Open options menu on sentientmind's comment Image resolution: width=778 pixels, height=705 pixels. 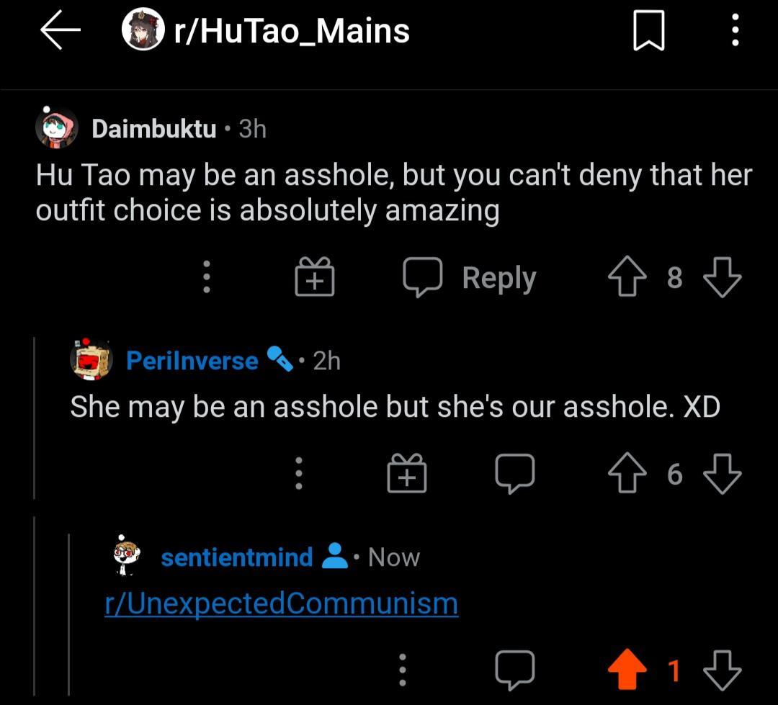pos(403,669)
